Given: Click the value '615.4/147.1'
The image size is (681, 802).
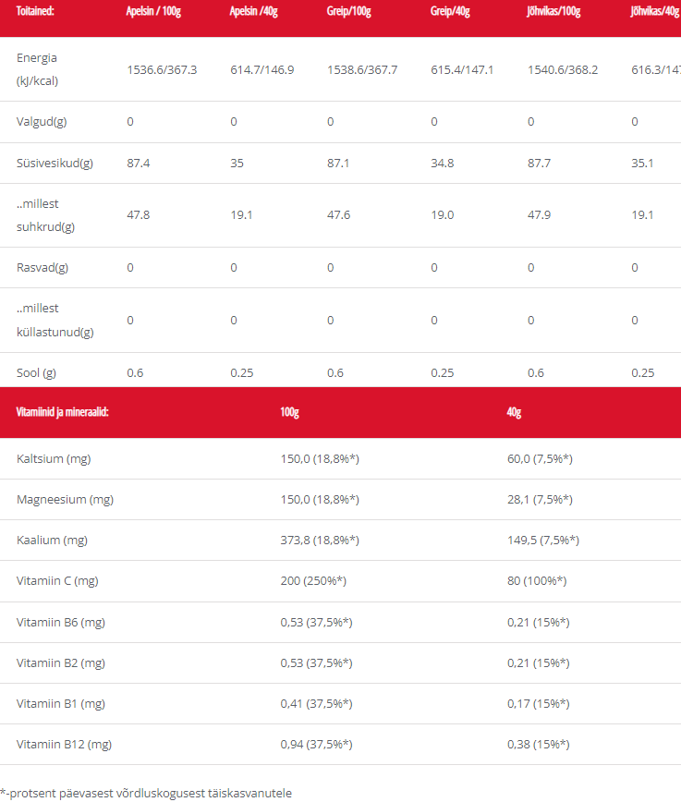Looking at the screenshot, I should point(462,70).
